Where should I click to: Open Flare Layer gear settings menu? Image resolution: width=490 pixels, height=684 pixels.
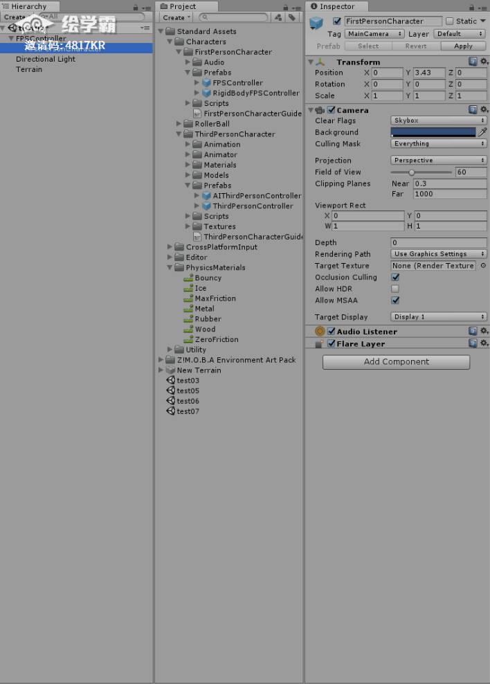484,343
